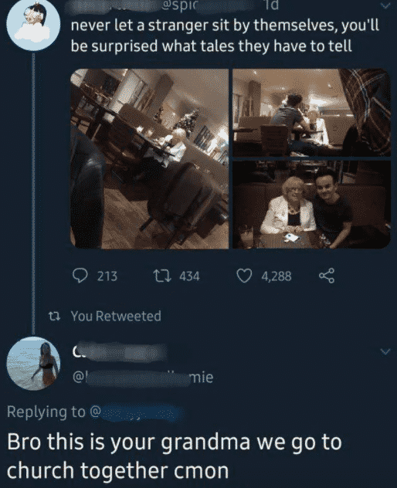
Task: Open the original poster's avatar
Action: [33, 24]
